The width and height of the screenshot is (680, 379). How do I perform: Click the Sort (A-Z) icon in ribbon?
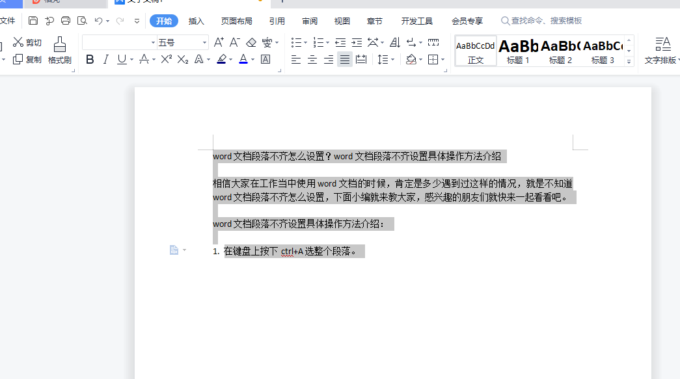395,43
